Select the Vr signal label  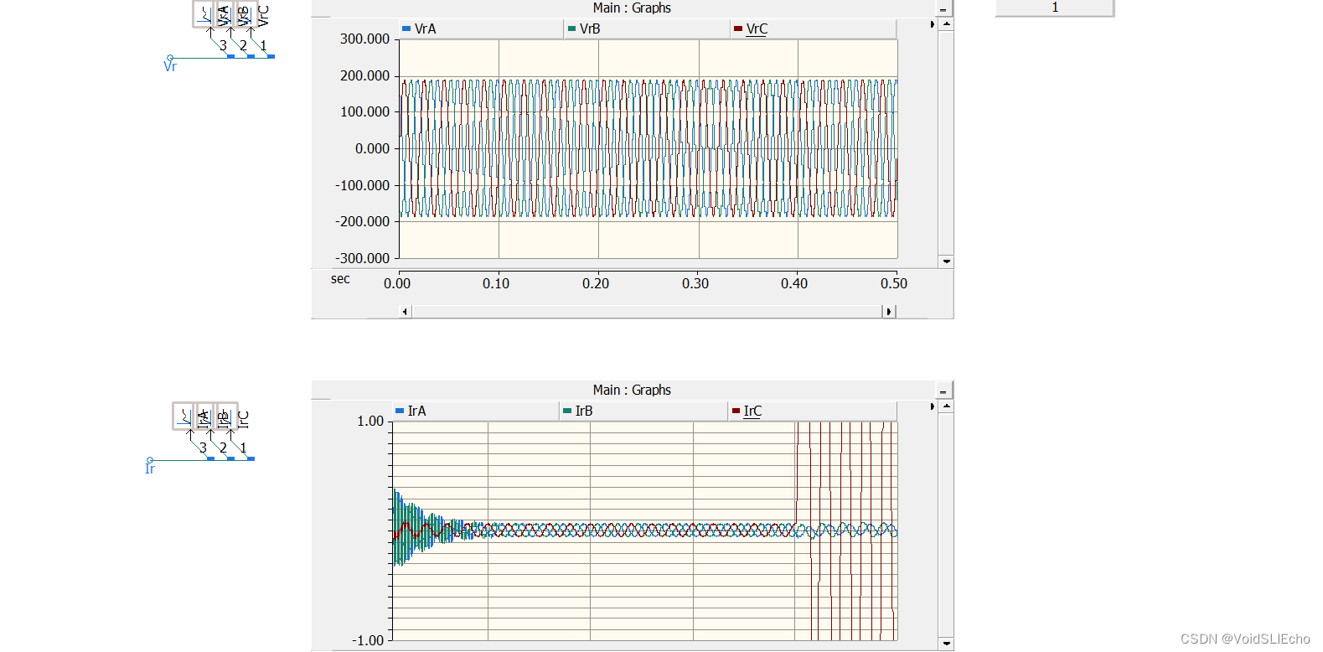170,66
